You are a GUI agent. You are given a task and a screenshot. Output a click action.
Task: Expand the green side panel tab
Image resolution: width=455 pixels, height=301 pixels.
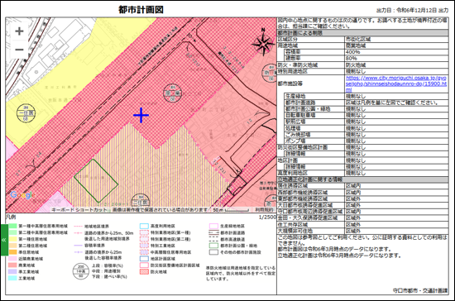[4, 240]
